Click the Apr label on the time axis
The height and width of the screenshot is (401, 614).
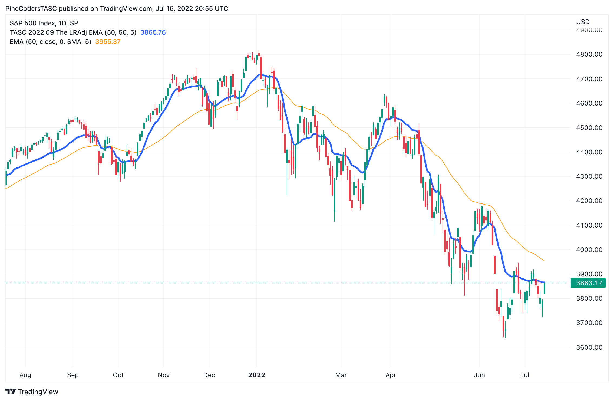pos(391,375)
